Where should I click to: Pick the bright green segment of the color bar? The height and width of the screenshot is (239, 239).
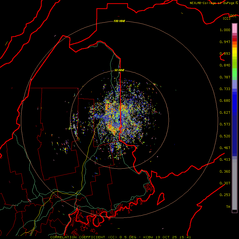coord(234,72)
